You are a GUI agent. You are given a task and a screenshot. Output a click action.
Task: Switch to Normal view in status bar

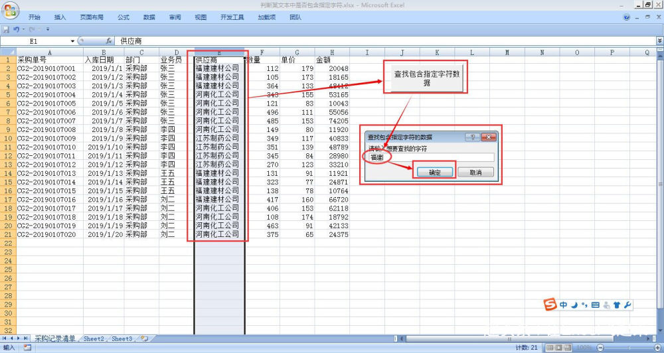(x=550, y=348)
